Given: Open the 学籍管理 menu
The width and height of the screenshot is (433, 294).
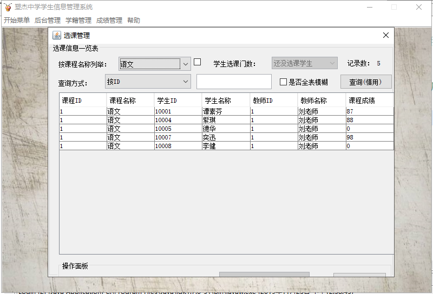Looking at the screenshot, I should click(78, 20).
